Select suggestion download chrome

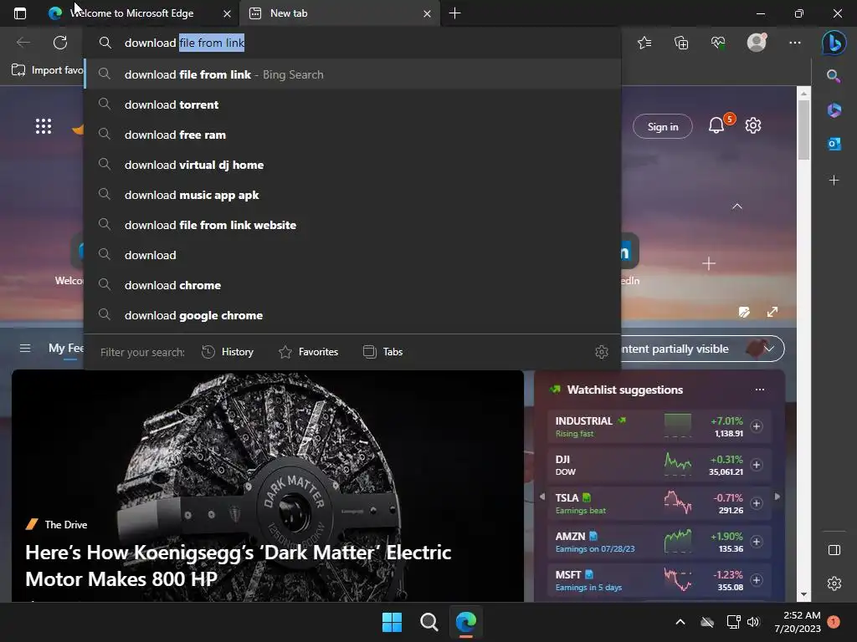coord(352,285)
